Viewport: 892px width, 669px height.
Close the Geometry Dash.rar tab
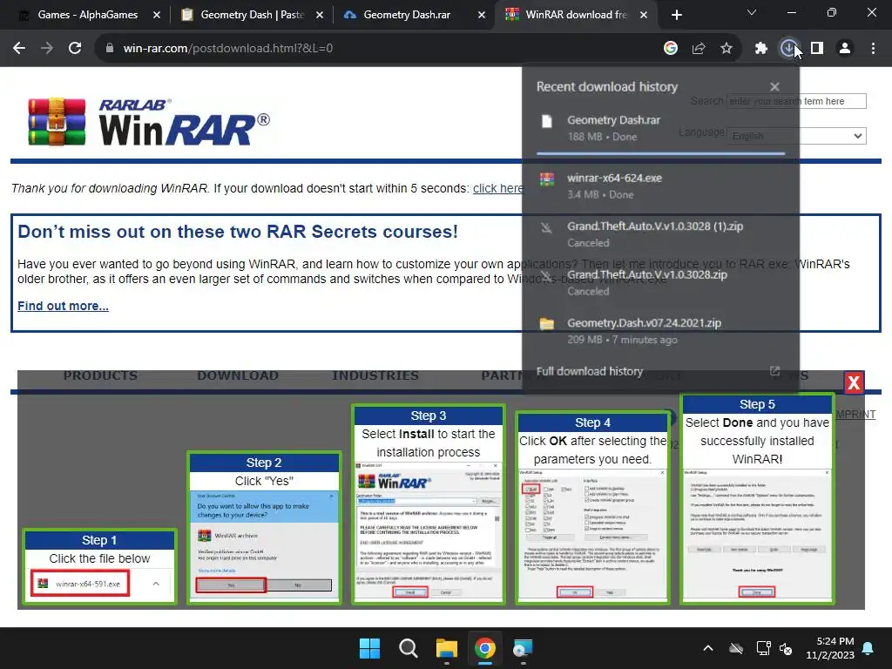[482, 15]
